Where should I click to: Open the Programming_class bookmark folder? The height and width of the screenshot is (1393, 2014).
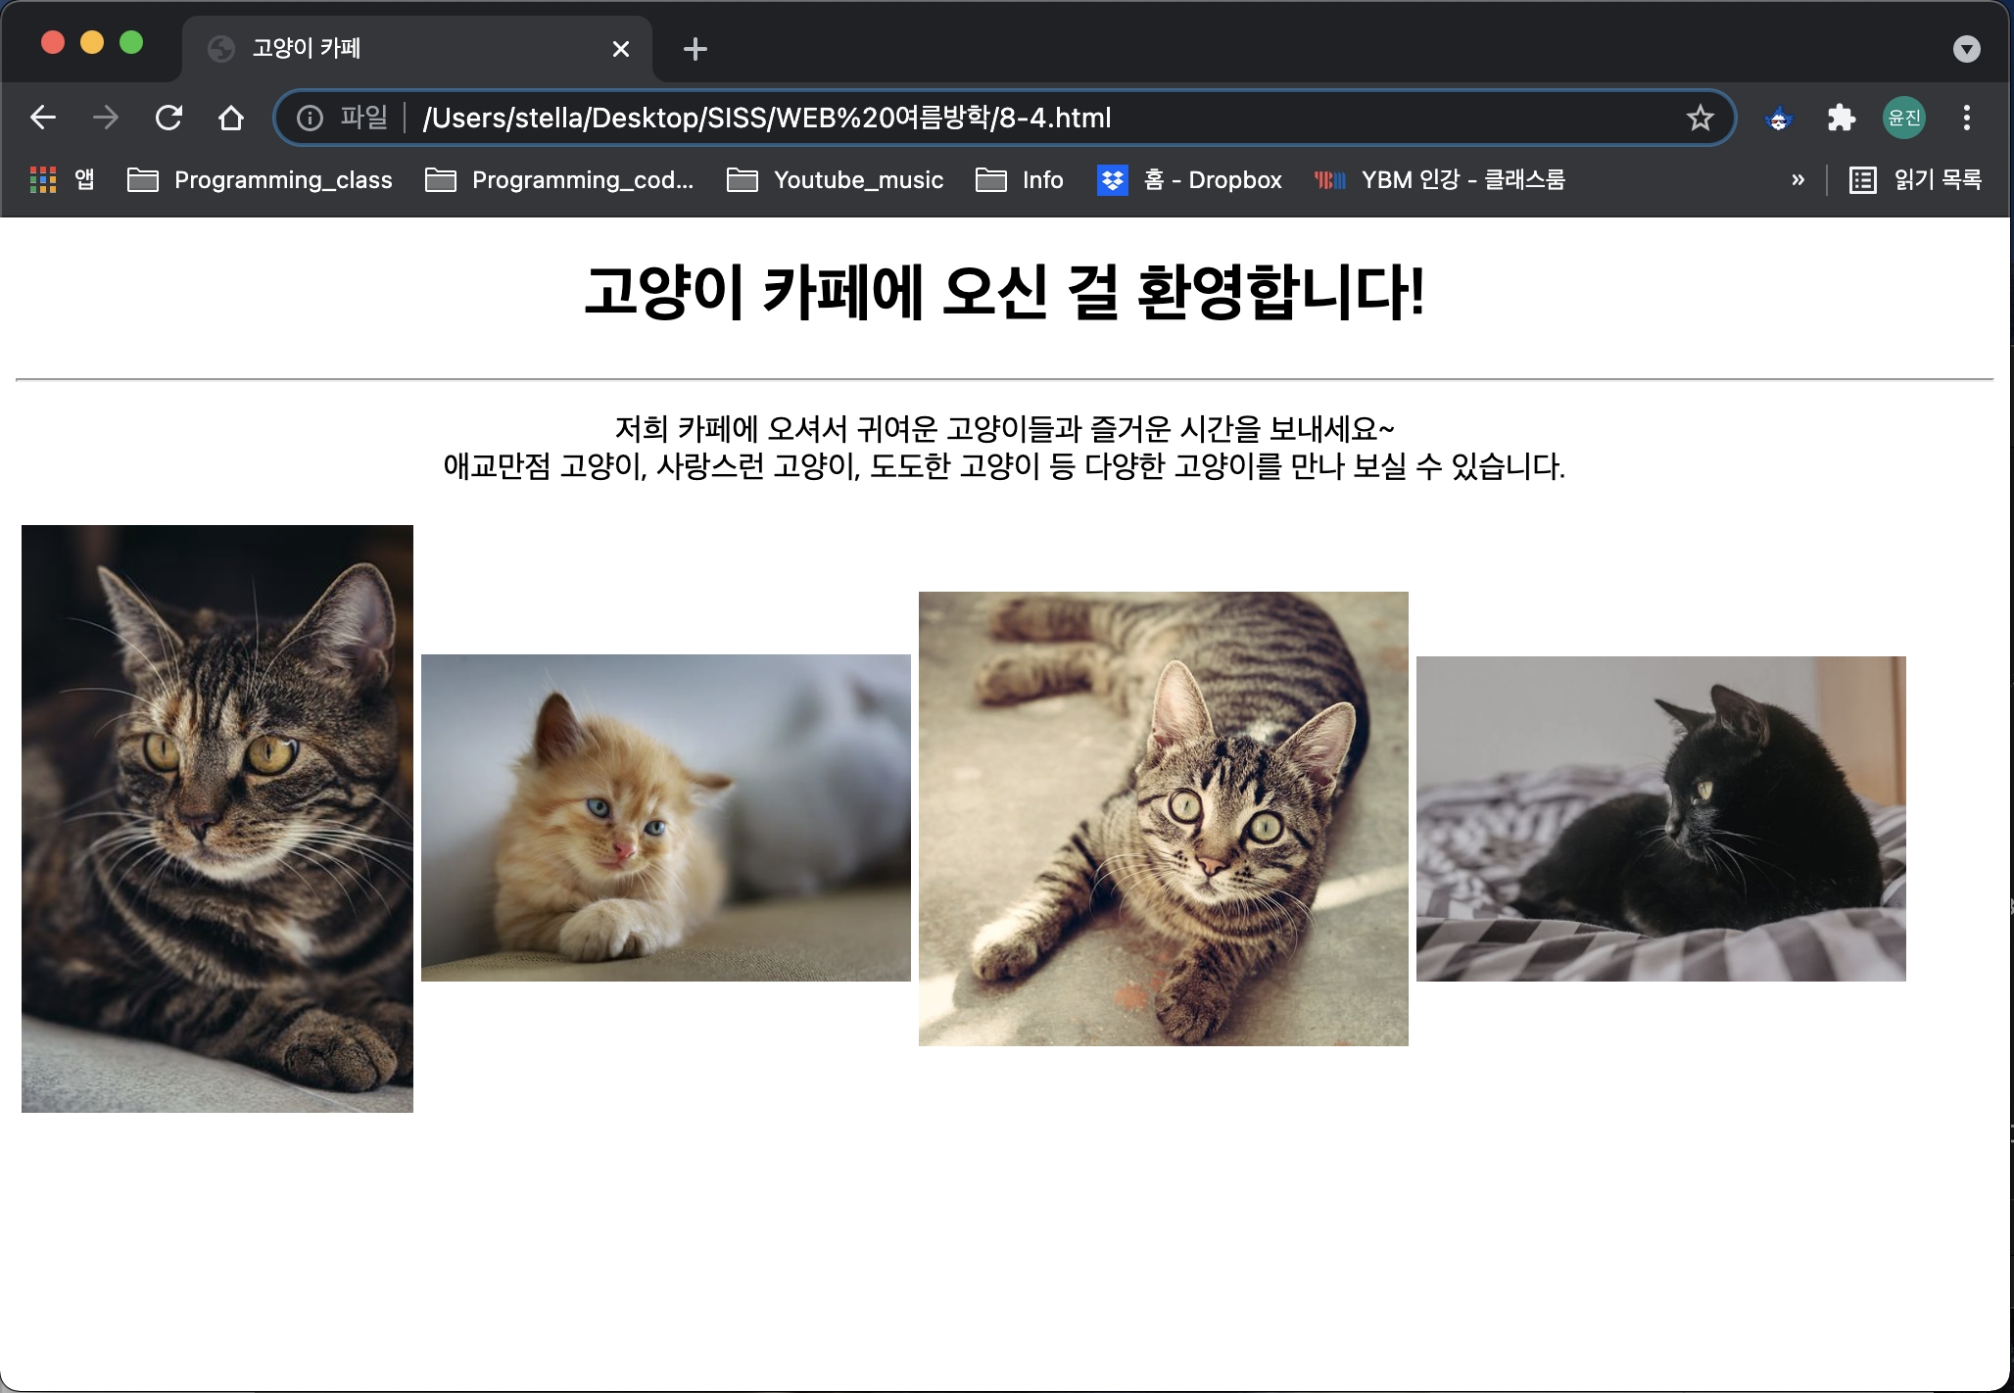click(261, 180)
